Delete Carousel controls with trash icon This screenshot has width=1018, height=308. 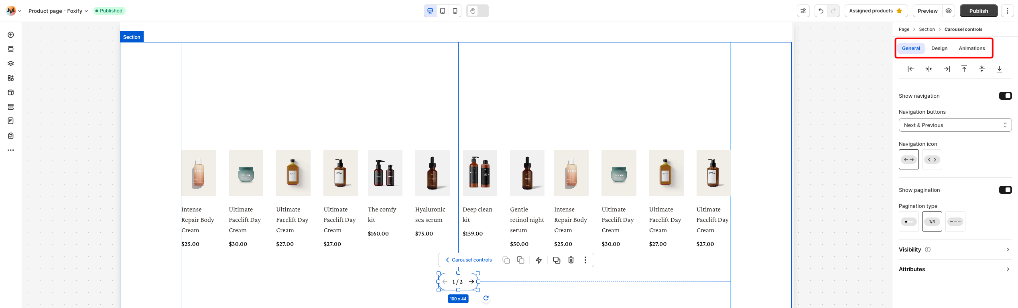click(x=571, y=260)
